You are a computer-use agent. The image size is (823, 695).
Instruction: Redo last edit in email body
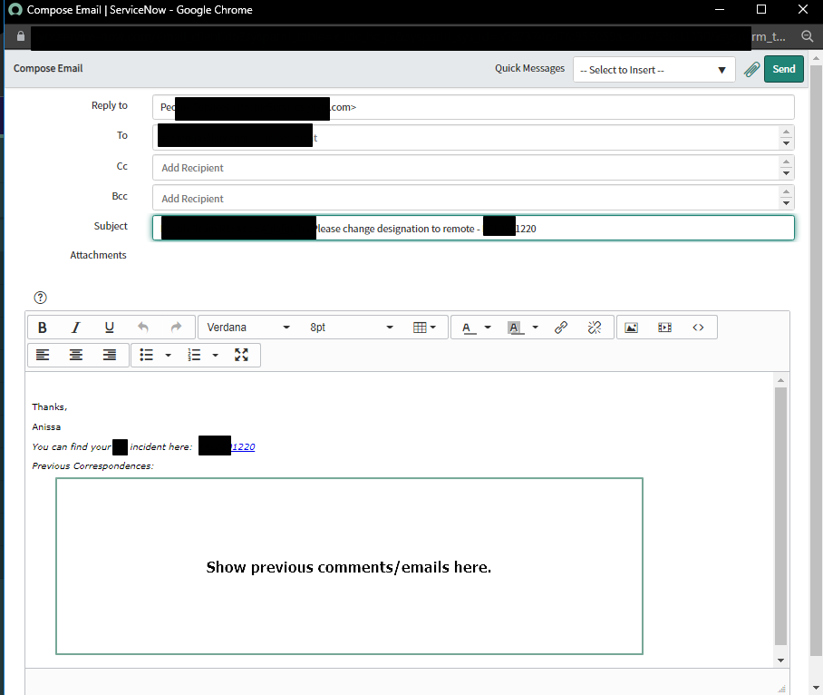tap(177, 328)
